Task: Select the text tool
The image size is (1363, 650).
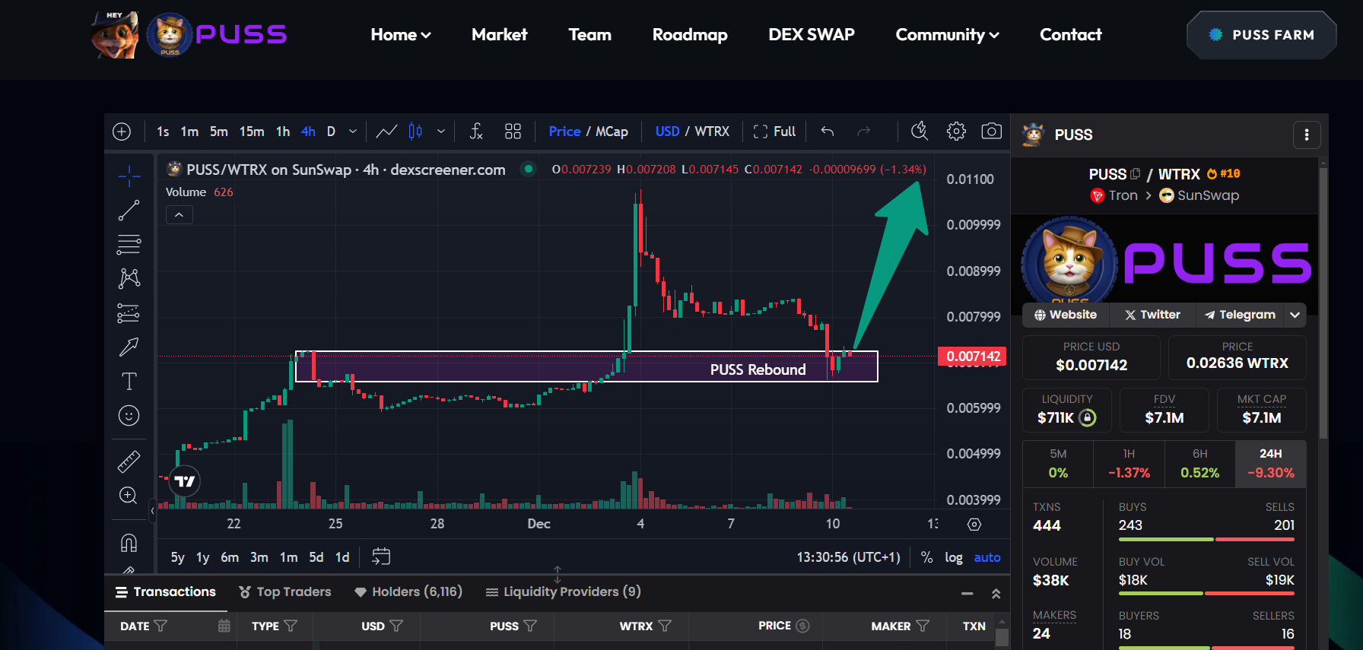Action: 129,381
